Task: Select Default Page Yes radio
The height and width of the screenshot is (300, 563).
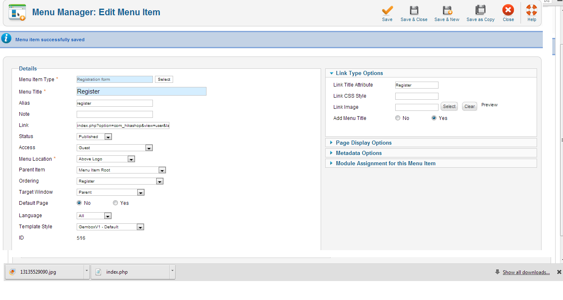Action: pos(115,203)
